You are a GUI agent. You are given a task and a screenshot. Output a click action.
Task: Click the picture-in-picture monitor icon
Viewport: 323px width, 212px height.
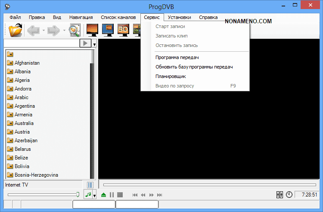(x=108, y=30)
